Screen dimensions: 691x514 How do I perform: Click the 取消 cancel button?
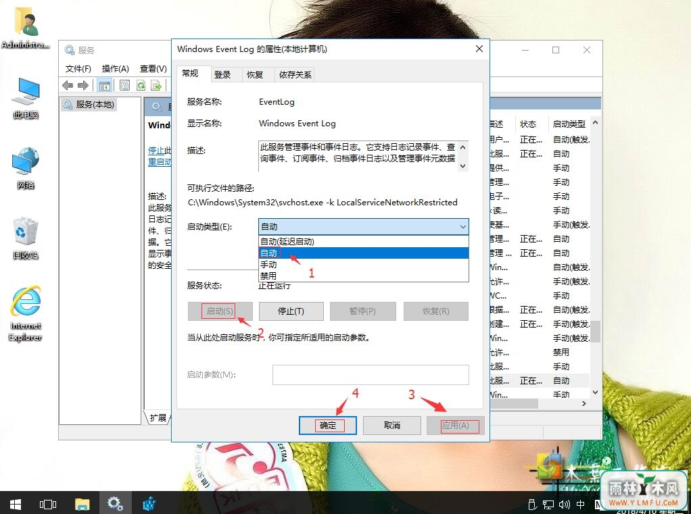point(391,426)
